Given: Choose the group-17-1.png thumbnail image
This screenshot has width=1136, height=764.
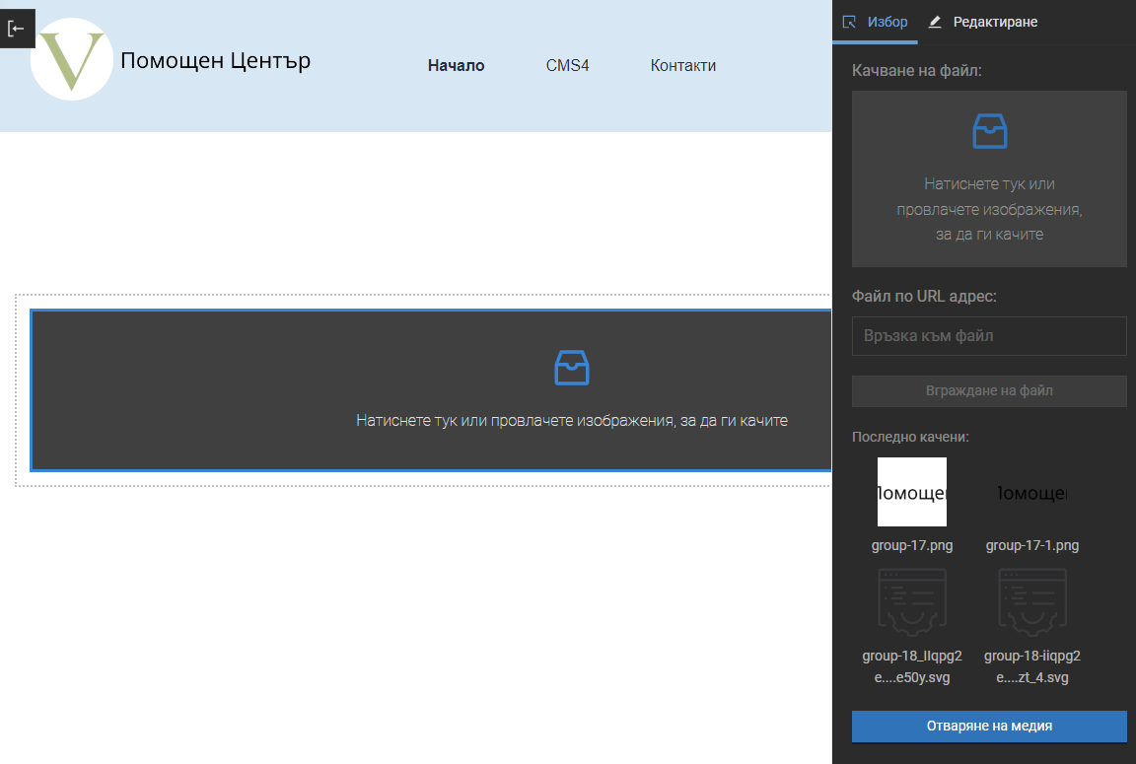Looking at the screenshot, I should coord(1031,492).
